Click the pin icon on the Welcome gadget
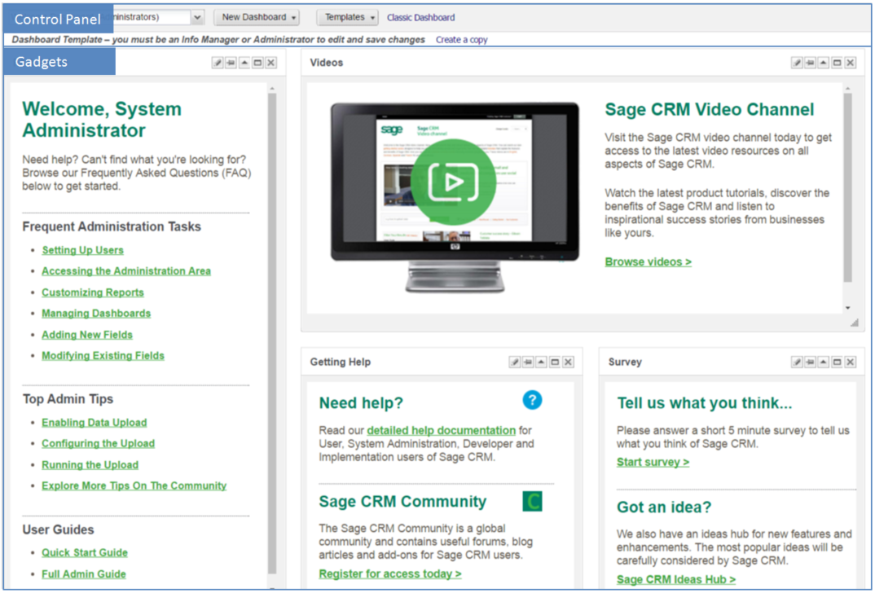875x593 pixels. 231,63
